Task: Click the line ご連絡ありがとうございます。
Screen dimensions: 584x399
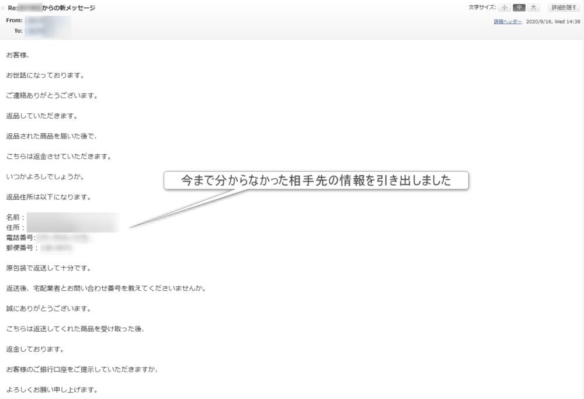Action: click(53, 95)
